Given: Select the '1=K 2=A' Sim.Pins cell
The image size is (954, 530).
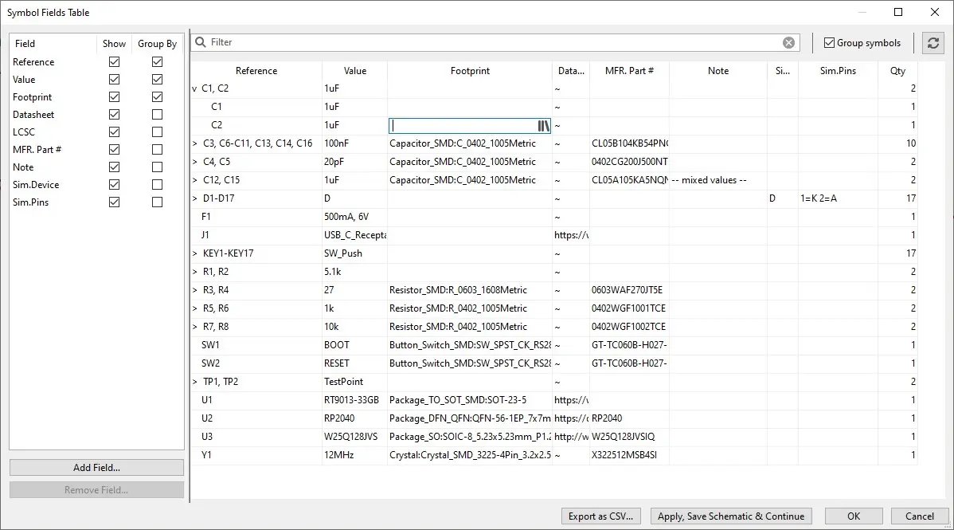Looking at the screenshot, I should [838, 198].
